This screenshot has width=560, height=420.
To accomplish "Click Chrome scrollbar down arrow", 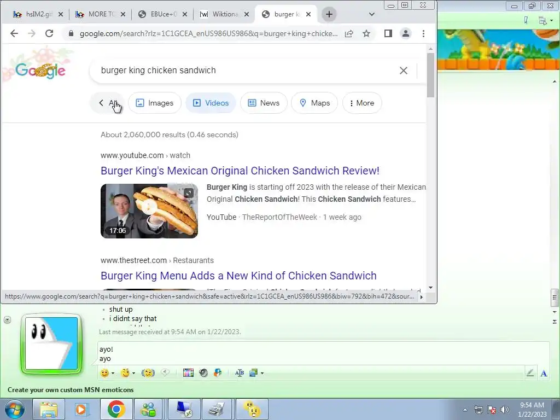I will click(x=430, y=288).
